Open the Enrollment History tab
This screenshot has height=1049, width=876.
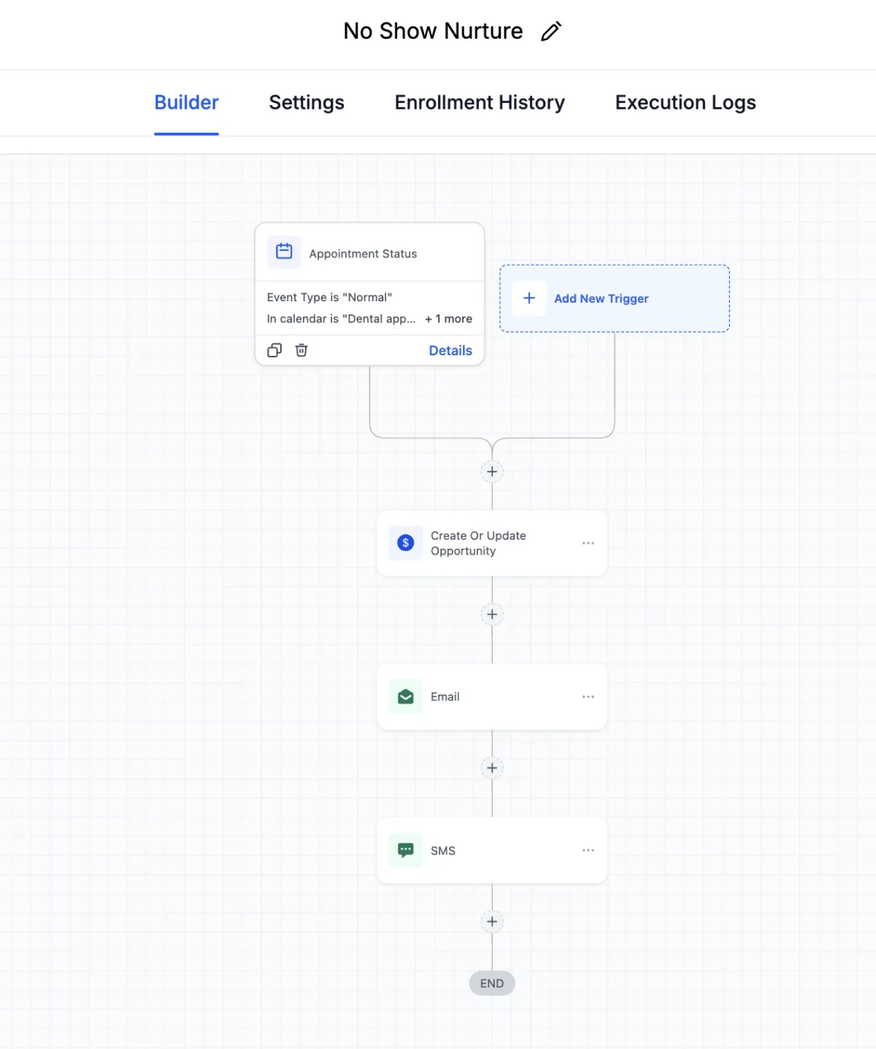pos(480,103)
